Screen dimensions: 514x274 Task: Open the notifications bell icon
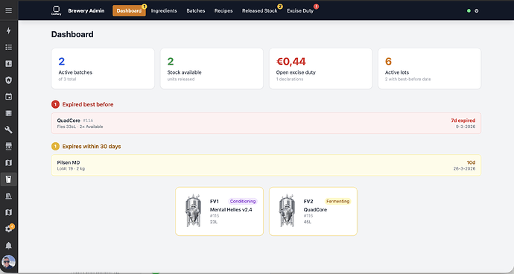[x=8, y=246]
